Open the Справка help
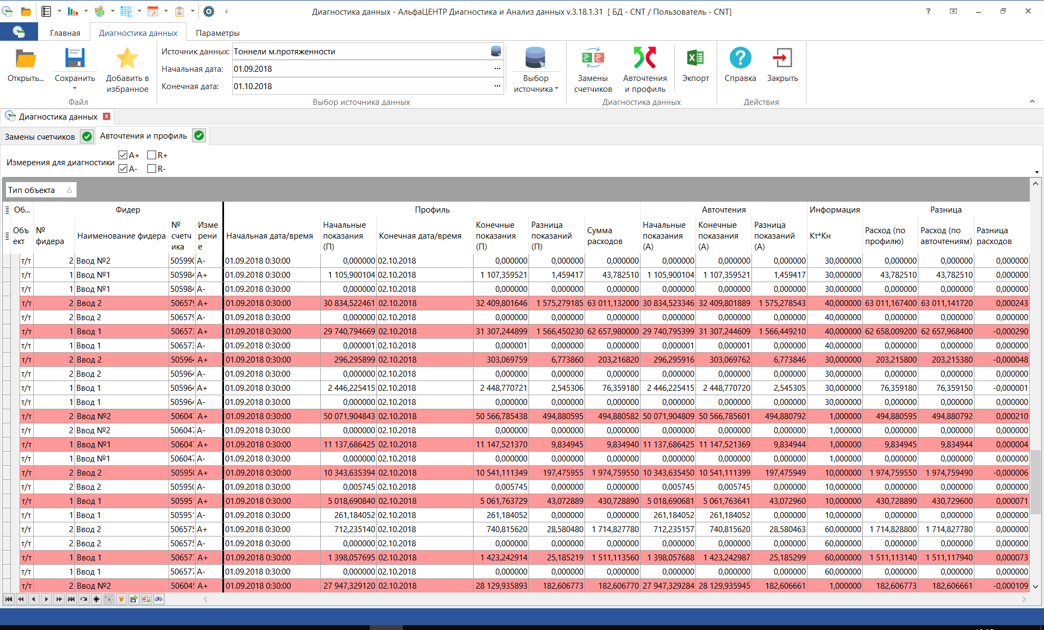Screen dimensions: 1044x630 point(740,65)
